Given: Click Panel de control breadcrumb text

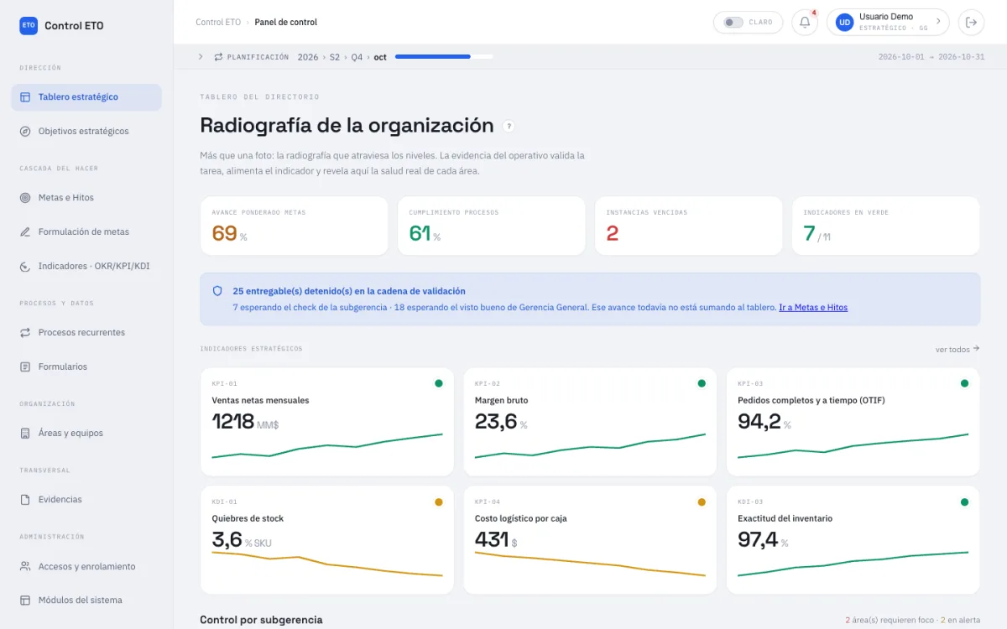Looking at the screenshot, I should (x=286, y=23).
